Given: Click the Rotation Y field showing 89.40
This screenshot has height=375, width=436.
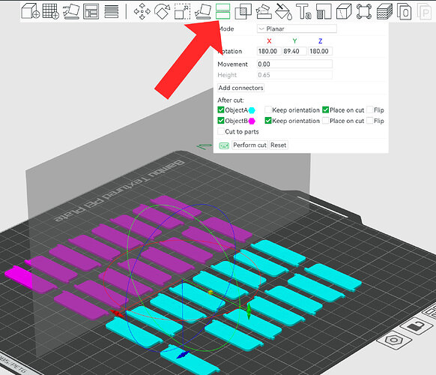Looking at the screenshot, I should (294, 51).
